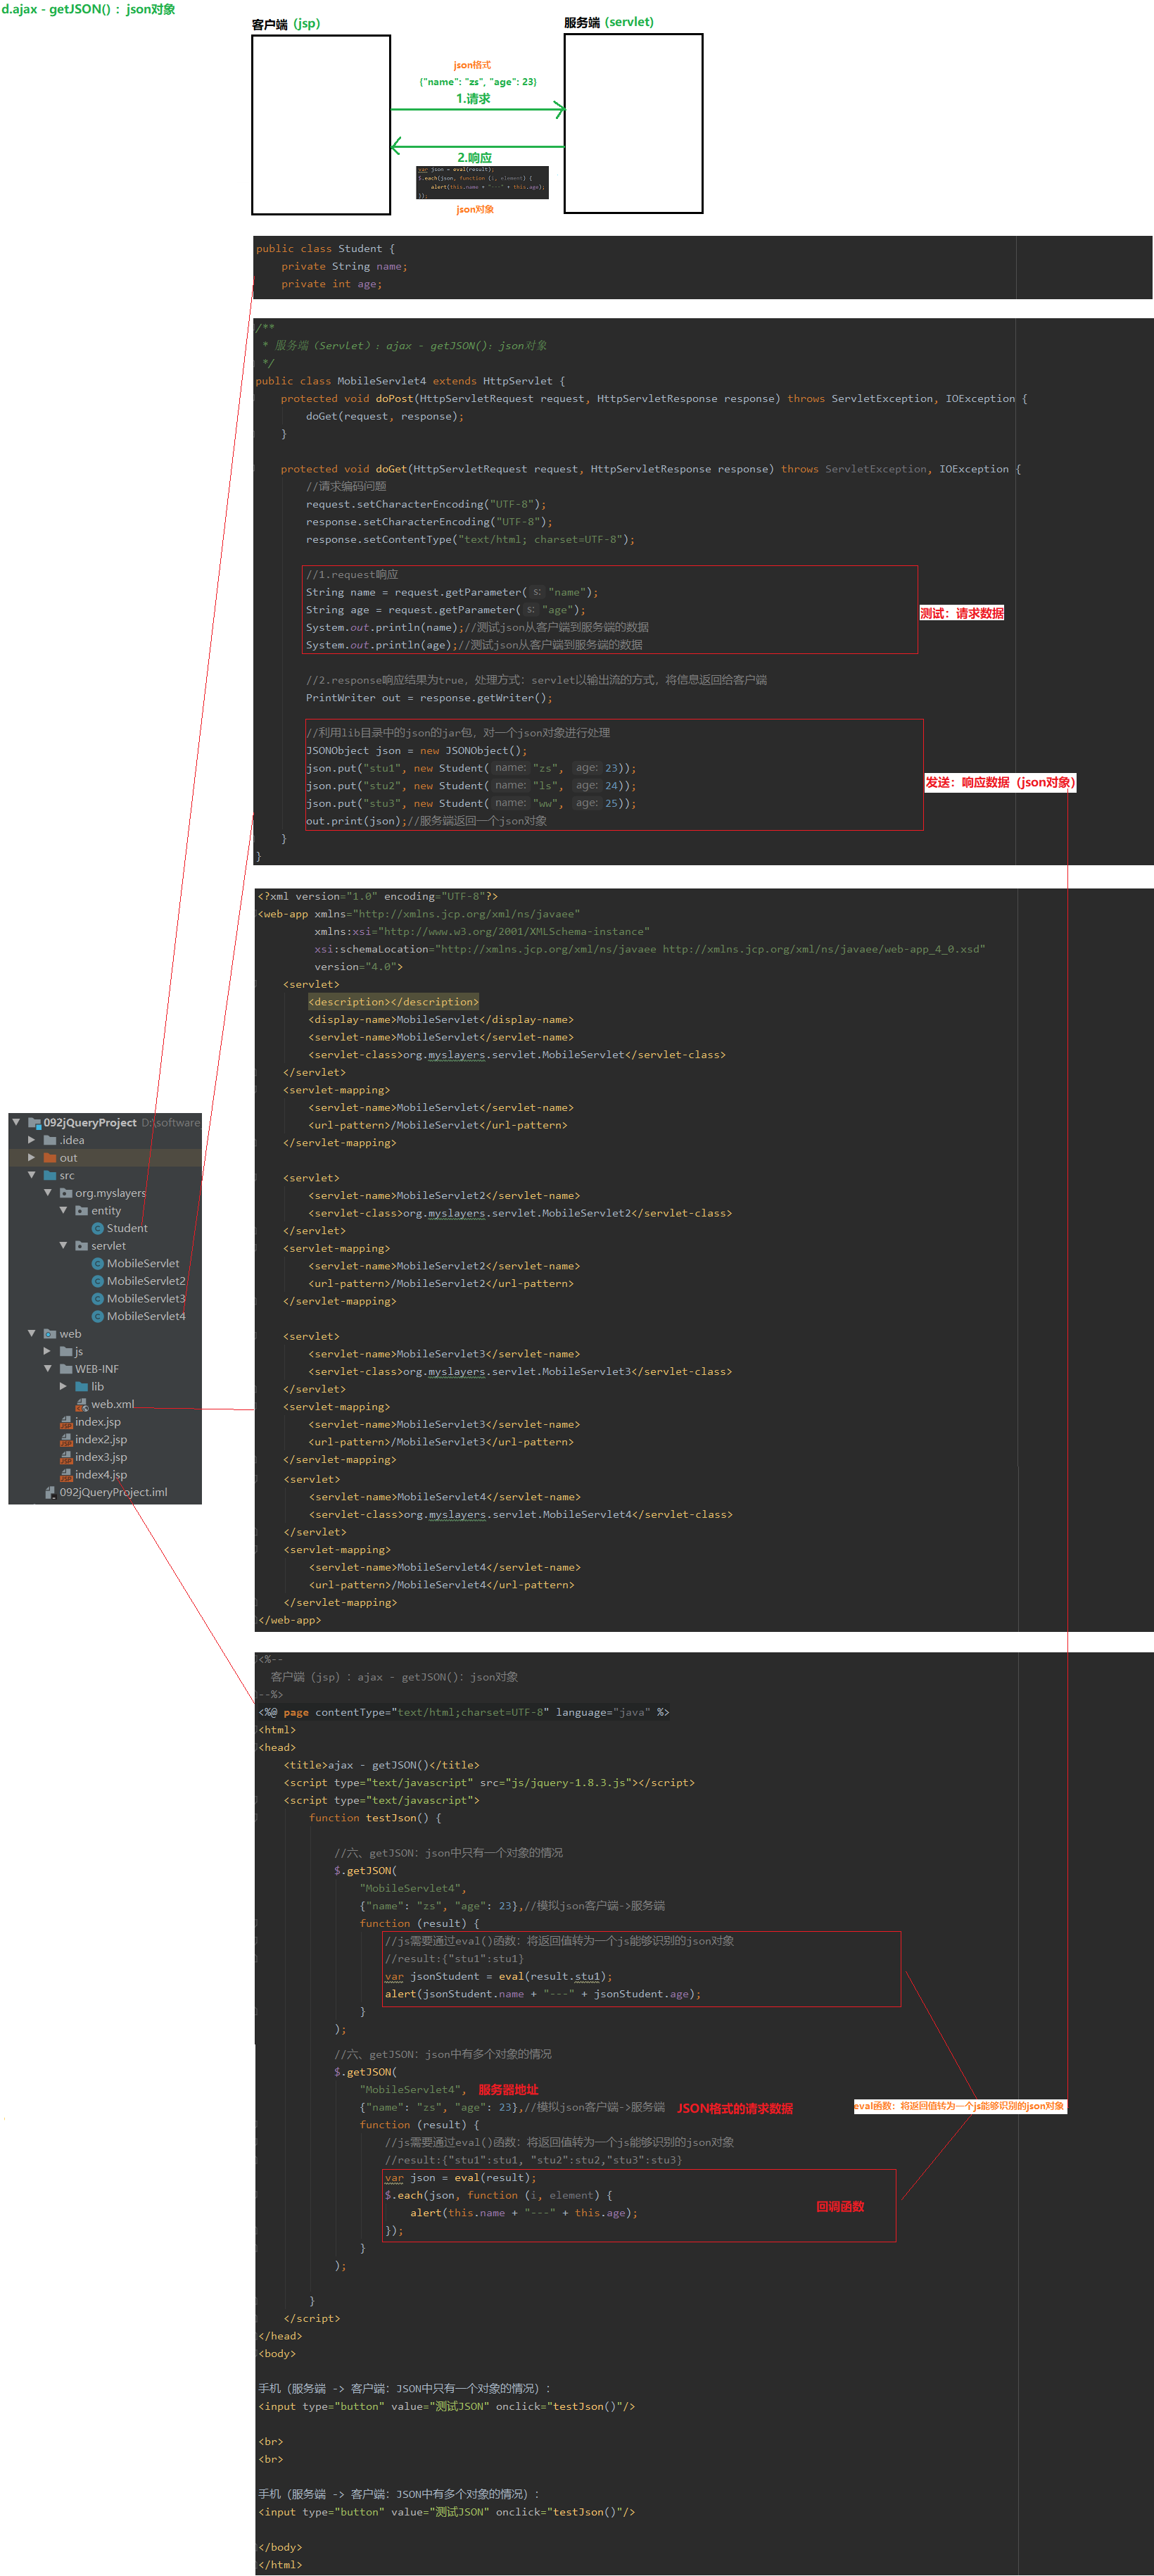Click the web.xml file icon
1154x2576 pixels.
(82, 1404)
